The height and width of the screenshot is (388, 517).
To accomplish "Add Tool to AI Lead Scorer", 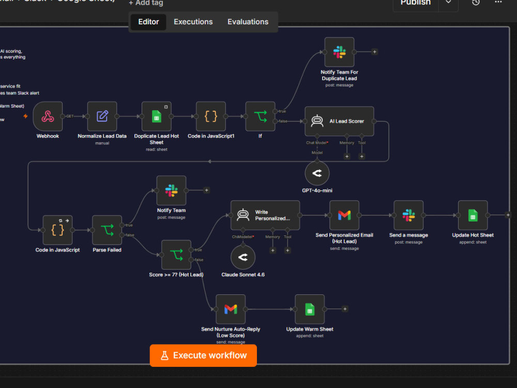I will pyautogui.click(x=362, y=156).
